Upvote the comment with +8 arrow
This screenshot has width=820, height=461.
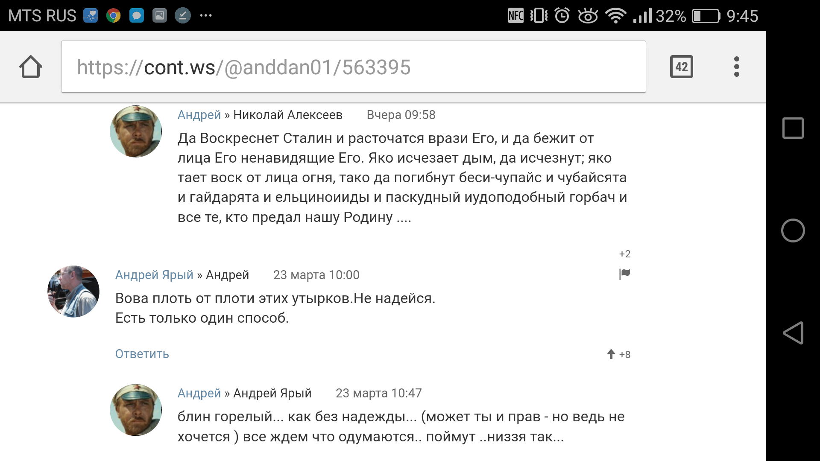tap(611, 354)
